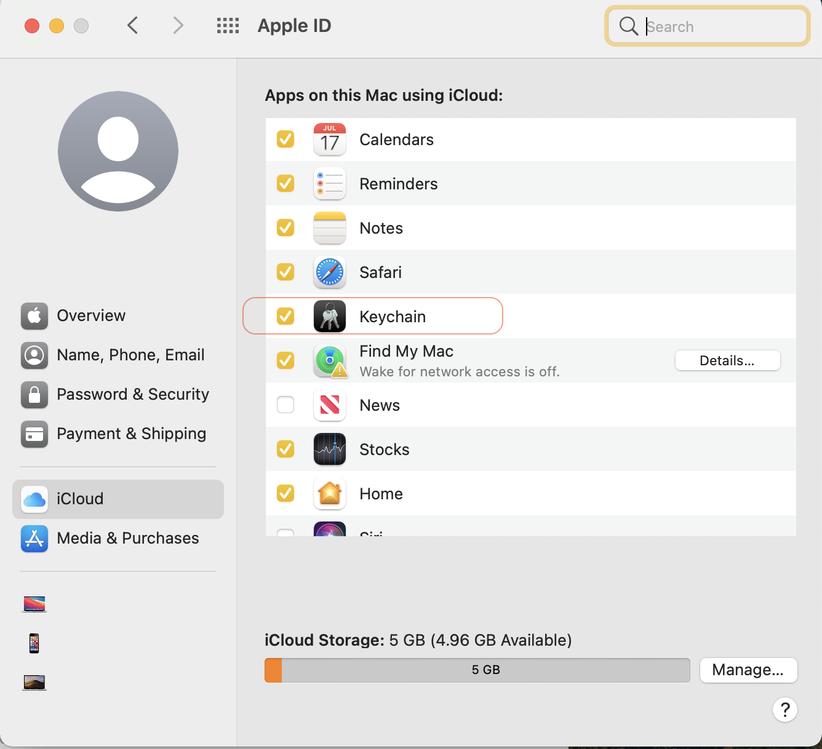Image resolution: width=822 pixels, height=749 pixels.
Task: Select the last MacBook device in sidebar
Action: click(34, 683)
